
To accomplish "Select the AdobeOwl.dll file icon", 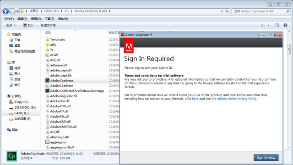I will 47,101.
